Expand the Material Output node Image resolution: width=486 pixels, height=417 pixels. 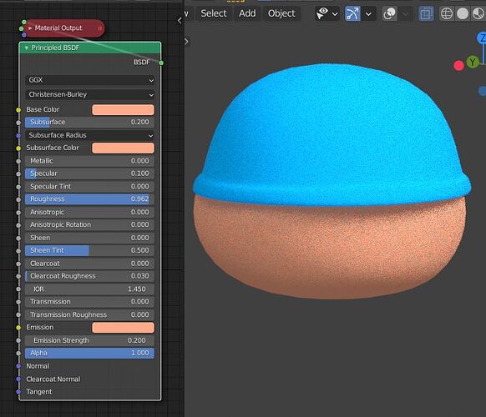(30, 28)
